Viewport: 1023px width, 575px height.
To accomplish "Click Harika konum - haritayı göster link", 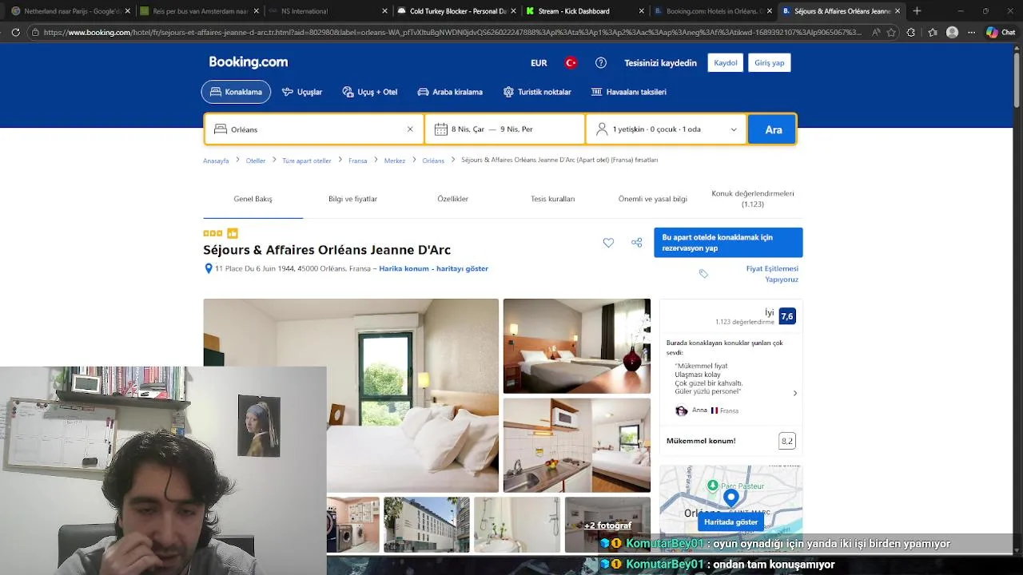I will 433,268.
